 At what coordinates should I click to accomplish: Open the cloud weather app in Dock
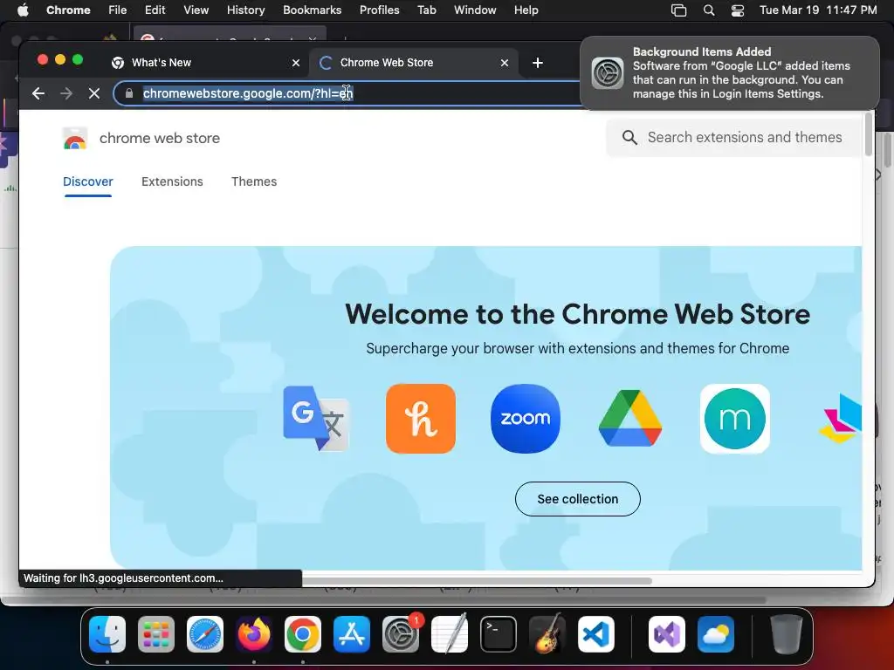point(716,634)
